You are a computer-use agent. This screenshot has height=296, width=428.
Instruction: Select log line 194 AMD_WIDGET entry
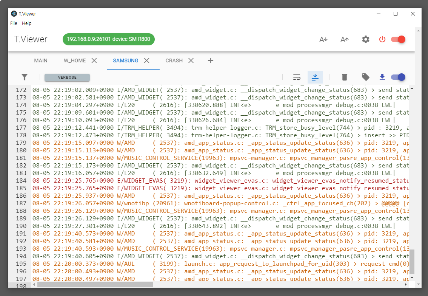pos(220,256)
